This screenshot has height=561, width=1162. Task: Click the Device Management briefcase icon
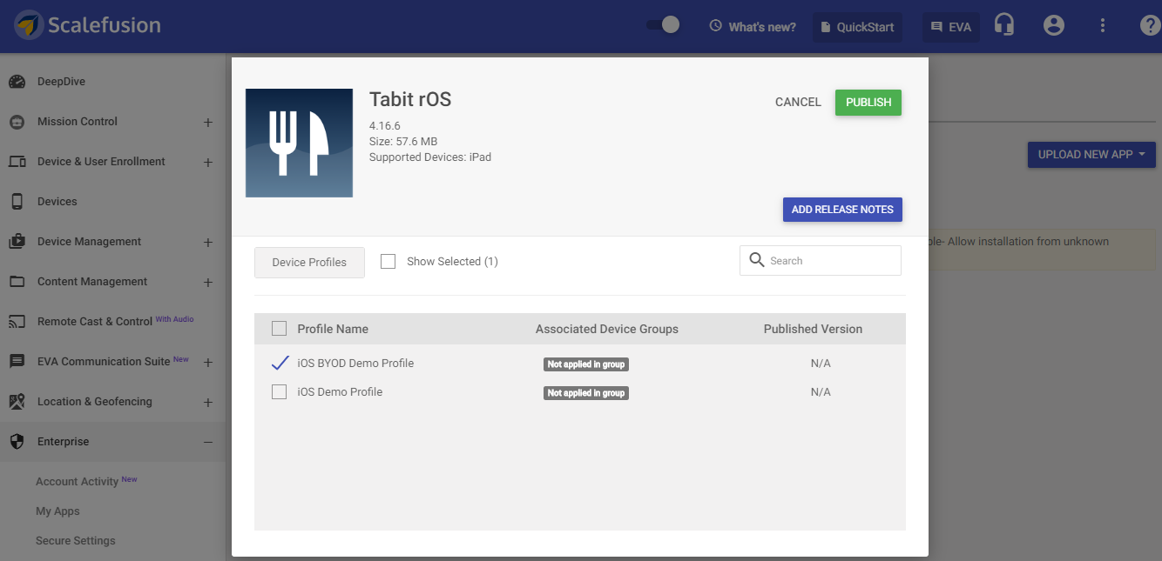[17, 242]
